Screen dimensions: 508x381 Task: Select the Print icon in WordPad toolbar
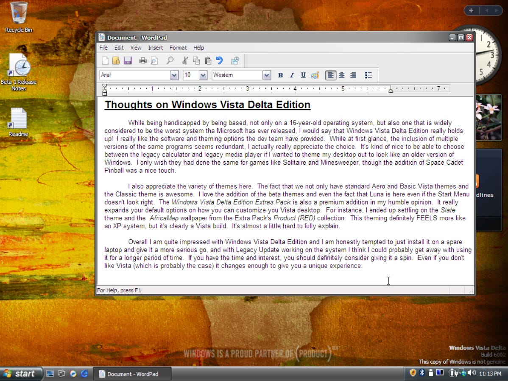coord(143,61)
